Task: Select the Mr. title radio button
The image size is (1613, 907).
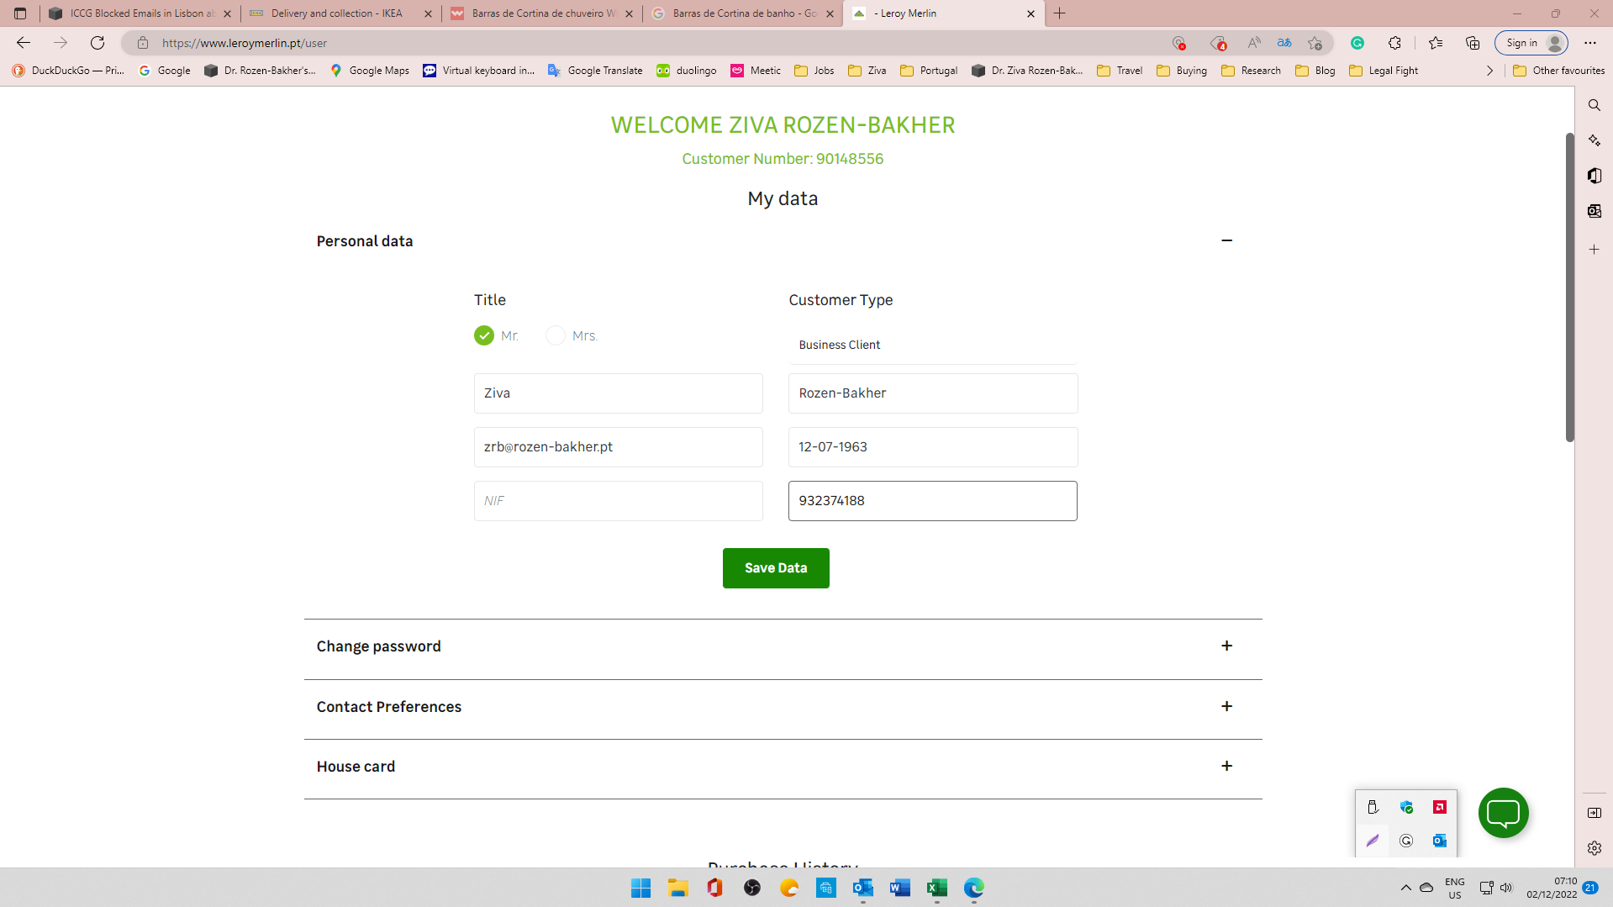Action: [484, 335]
